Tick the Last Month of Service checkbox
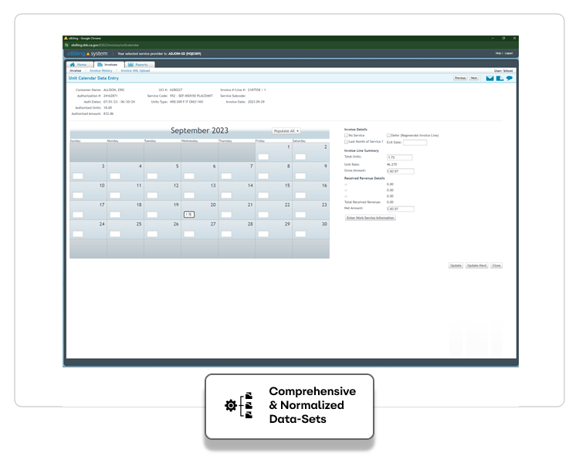This screenshot has height=463, width=579. pyautogui.click(x=346, y=142)
